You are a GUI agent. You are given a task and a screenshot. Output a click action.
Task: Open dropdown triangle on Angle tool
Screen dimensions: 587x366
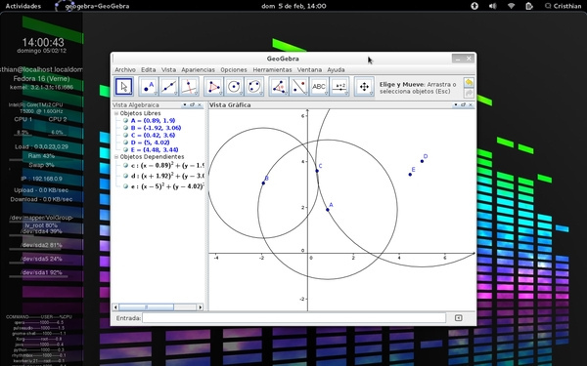(x=286, y=94)
